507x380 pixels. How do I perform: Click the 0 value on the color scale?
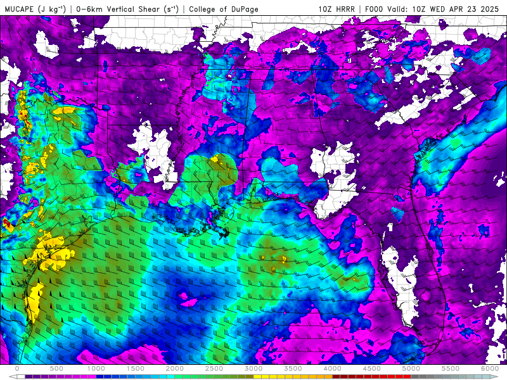pos(17,369)
